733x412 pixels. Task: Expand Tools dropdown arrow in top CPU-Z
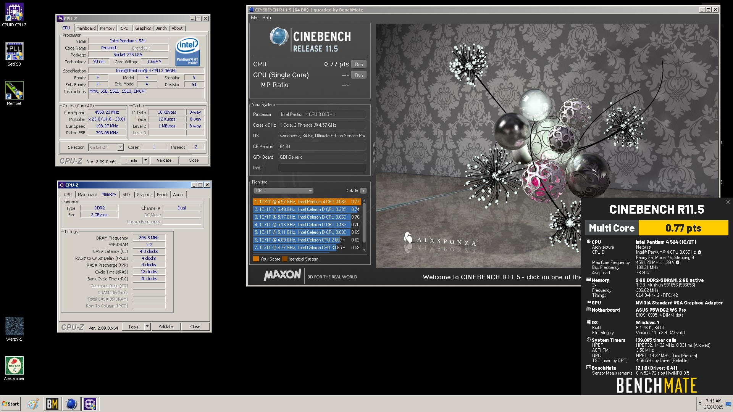coord(145,161)
